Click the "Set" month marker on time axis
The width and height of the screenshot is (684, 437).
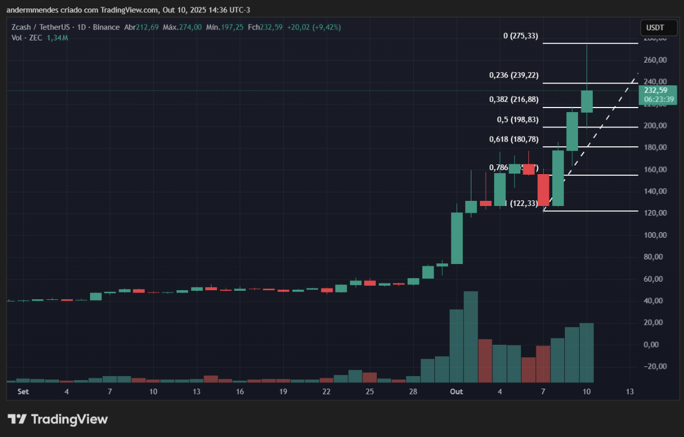point(23,391)
